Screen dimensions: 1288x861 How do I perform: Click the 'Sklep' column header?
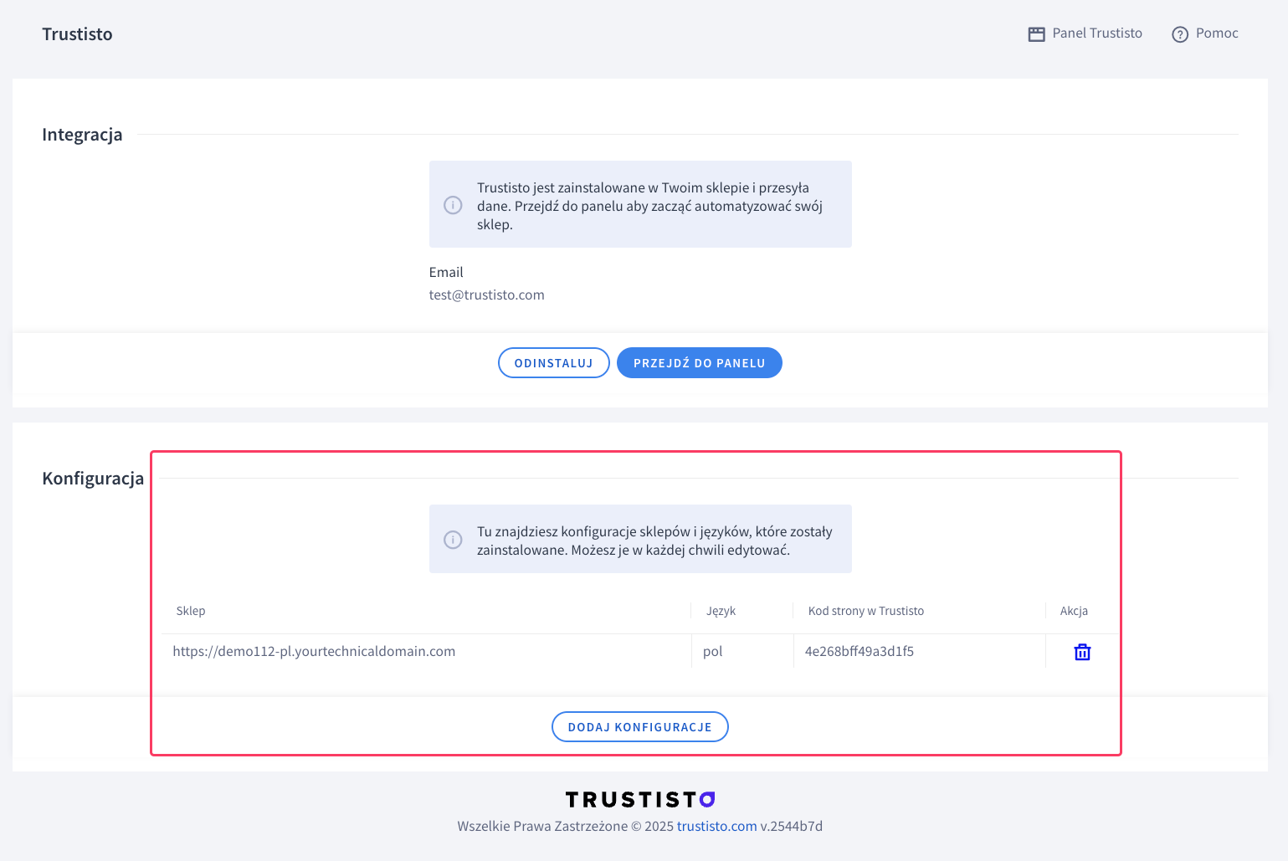[191, 611]
